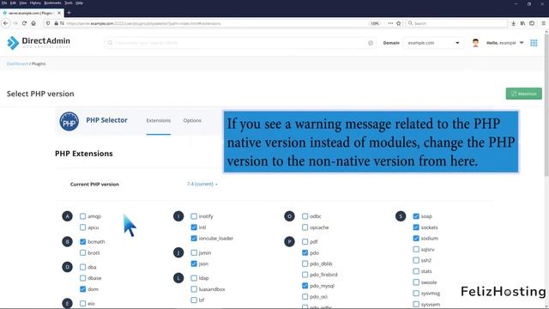The width and height of the screenshot is (549, 309).
Task: Check the ssh2 extension
Action: 416,260
